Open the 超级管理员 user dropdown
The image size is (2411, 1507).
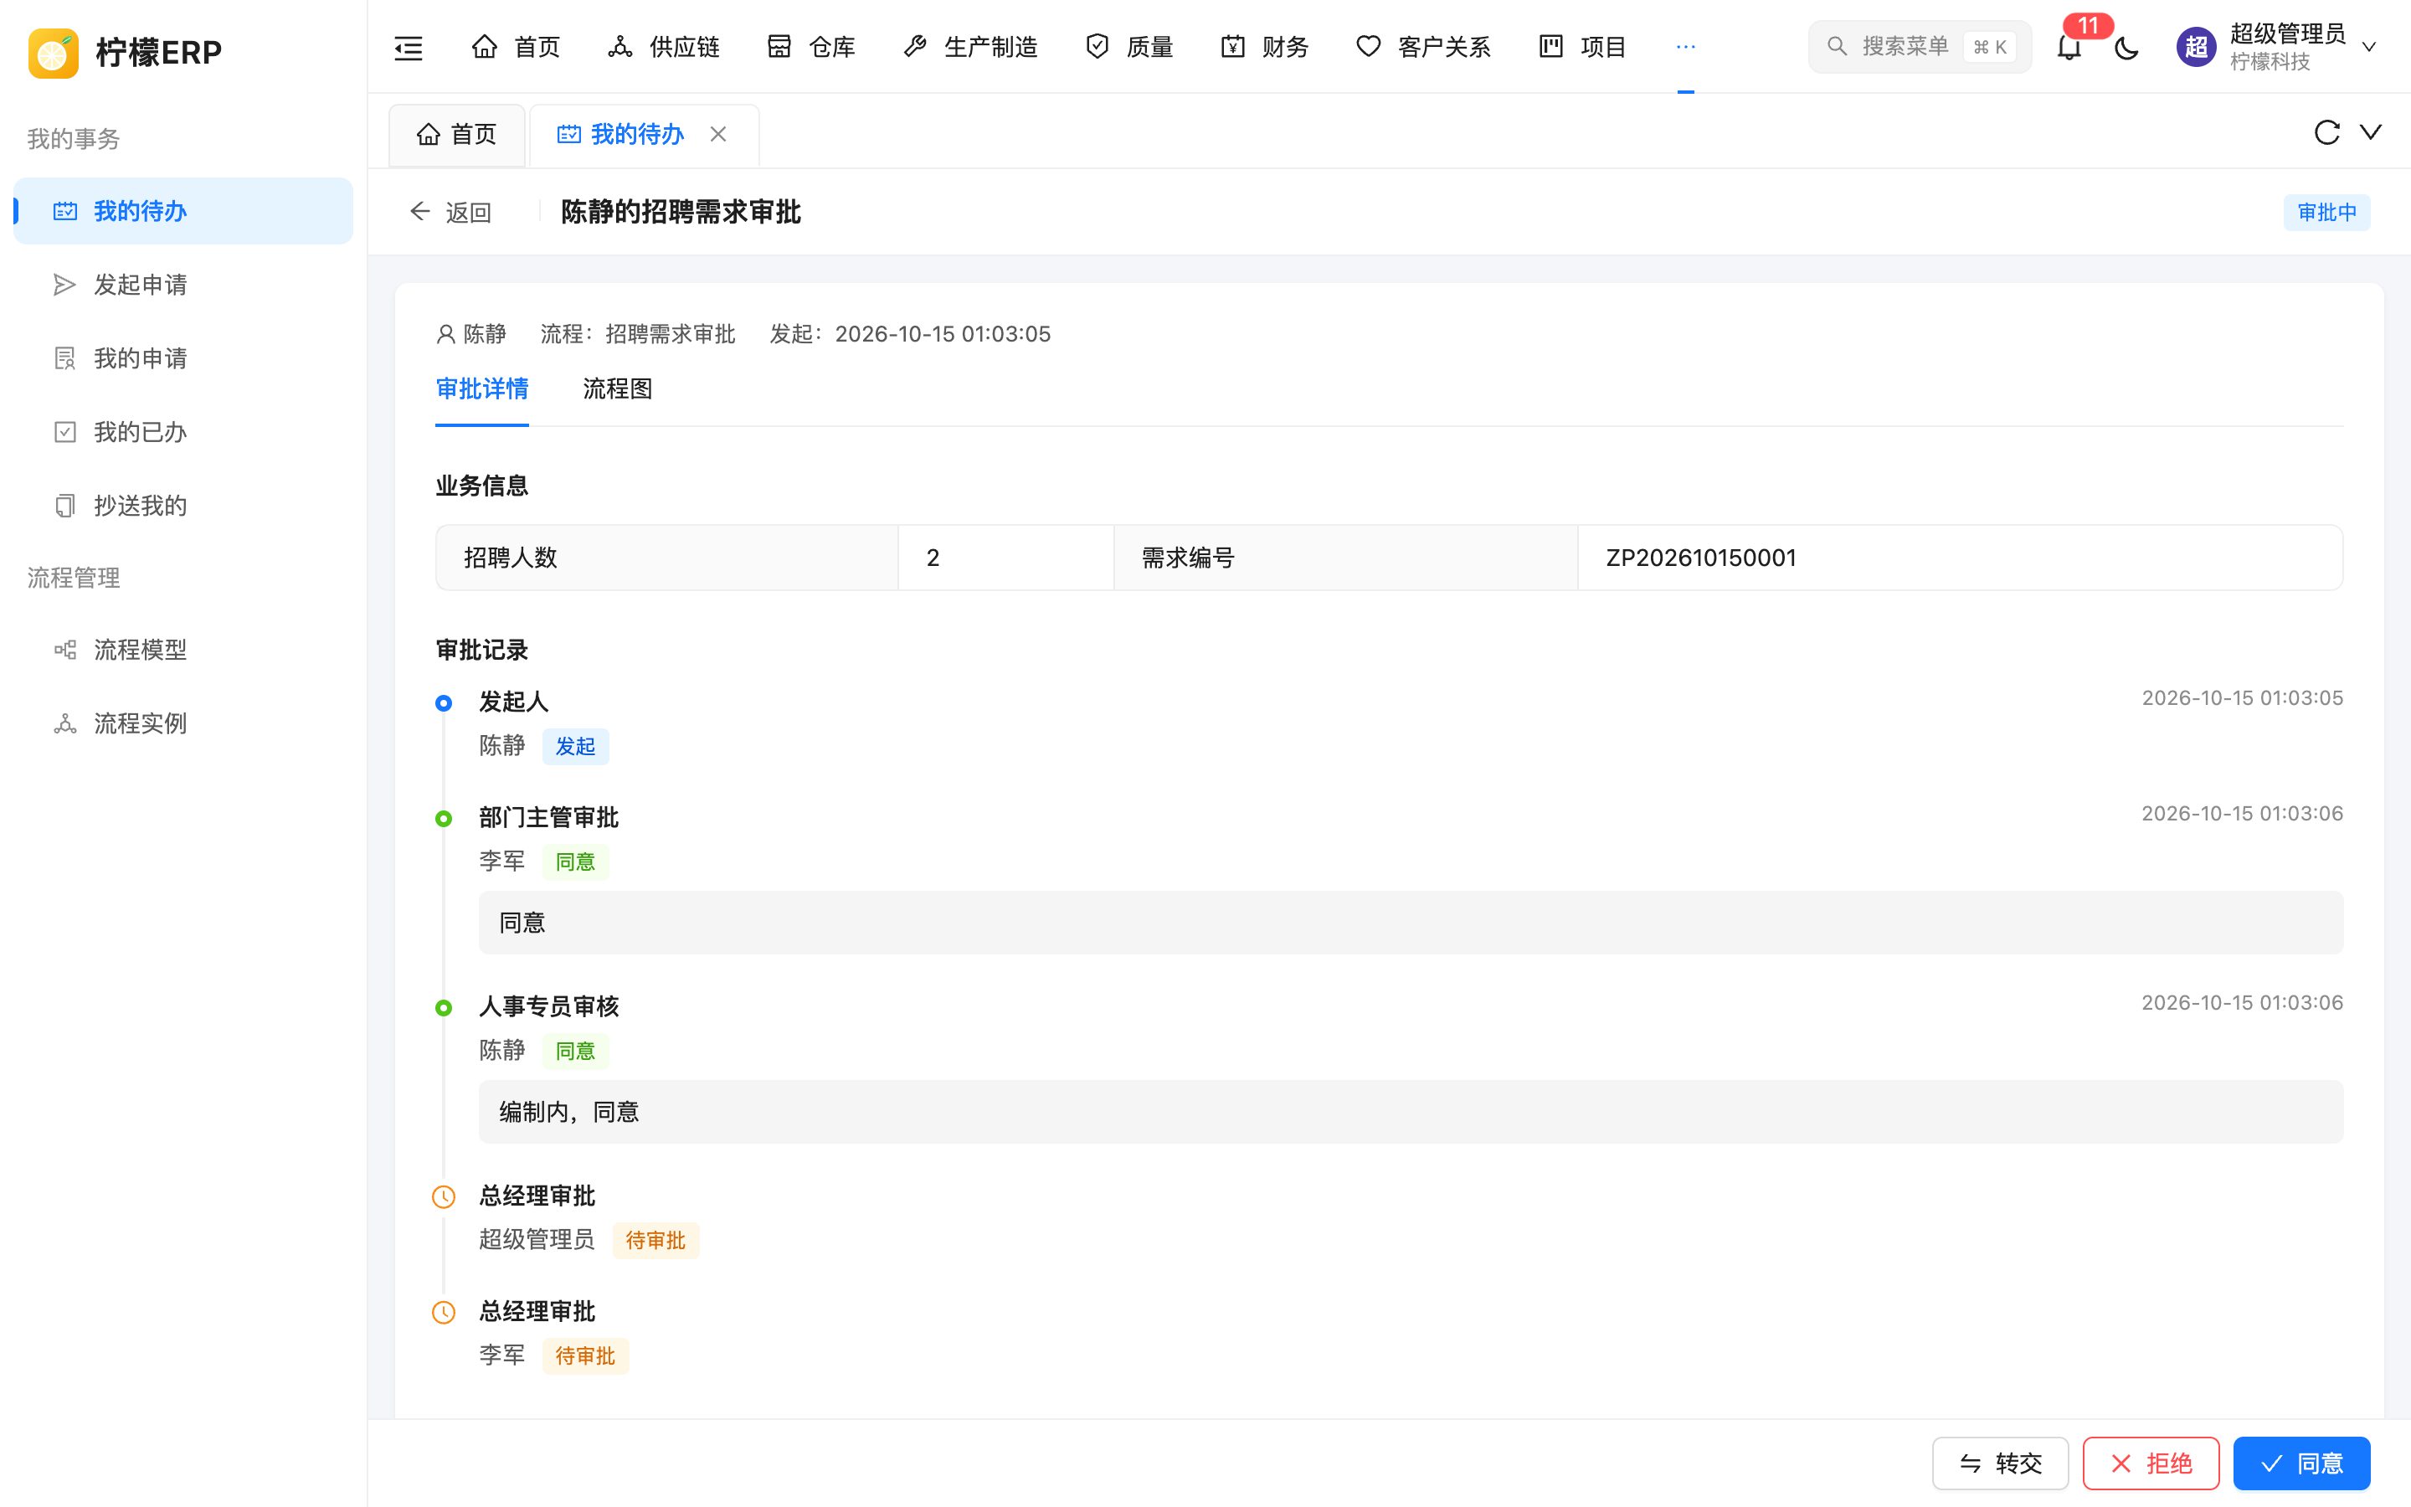2276,47
